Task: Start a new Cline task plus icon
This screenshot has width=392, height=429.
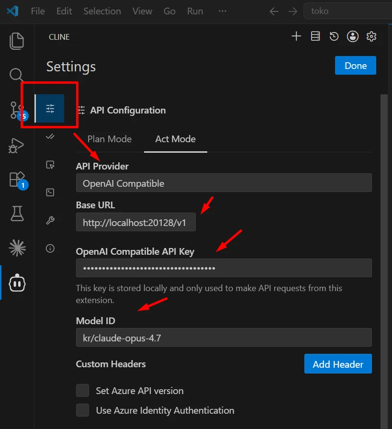Action: click(x=296, y=36)
